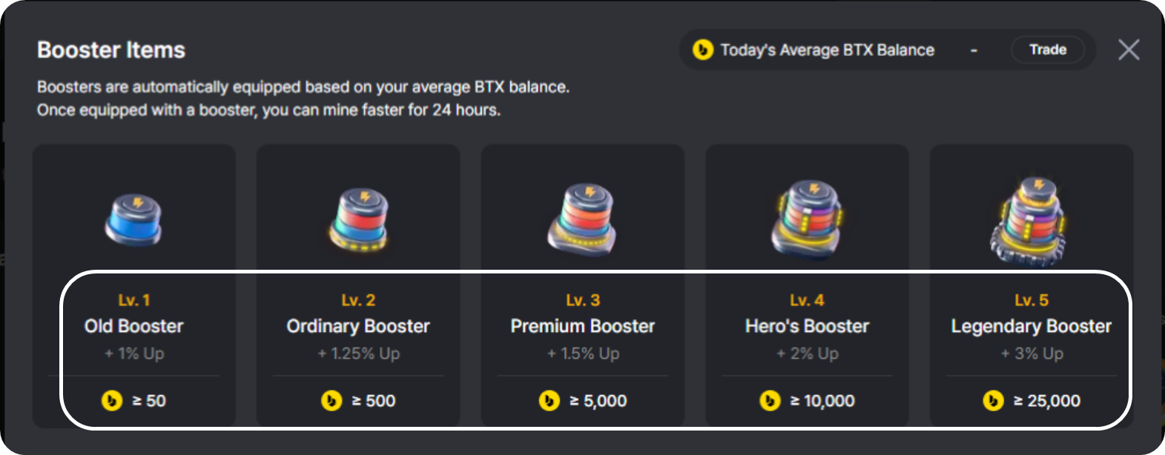Viewport: 1165px width, 455px height.
Task: Click the BTX coin icon beside Today's Average
Action: coord(703,50)
